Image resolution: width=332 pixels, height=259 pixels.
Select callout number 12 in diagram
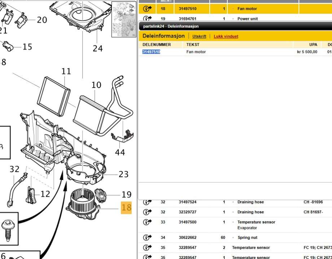click(x=45, y=194)
